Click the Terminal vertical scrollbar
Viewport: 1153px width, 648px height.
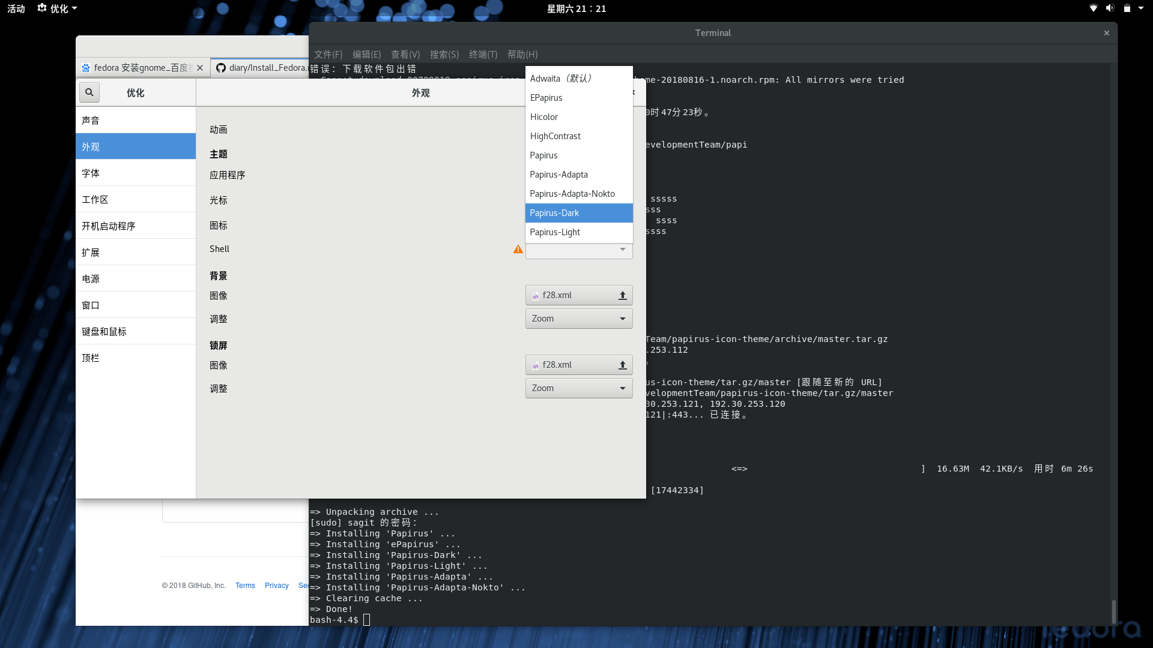[x=1113, y=611]
